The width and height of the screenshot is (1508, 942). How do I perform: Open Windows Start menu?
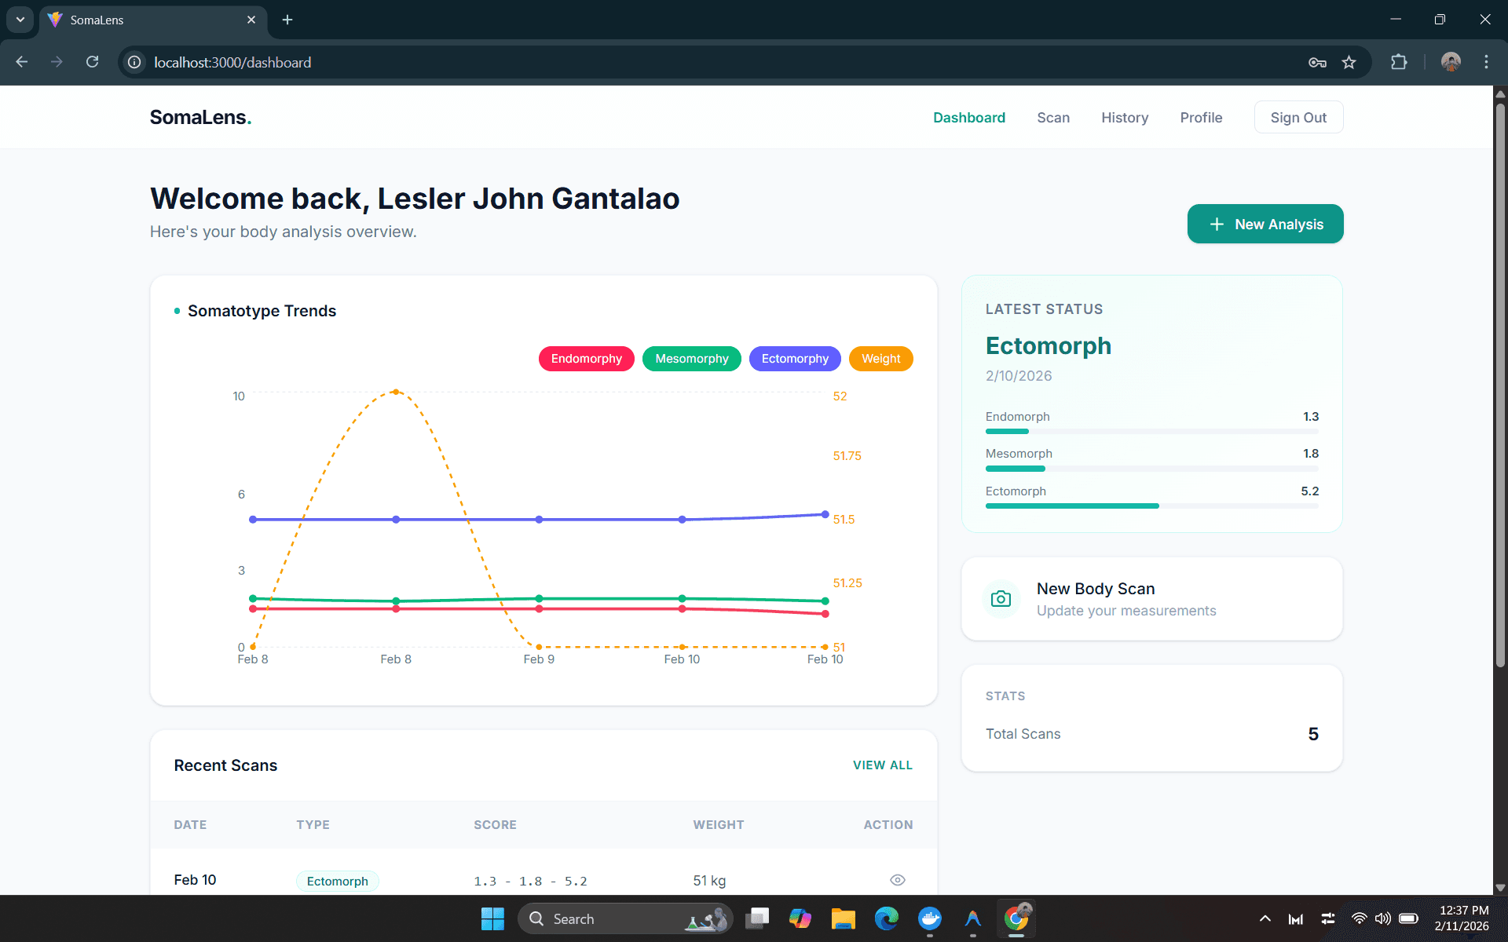[492, 918]
